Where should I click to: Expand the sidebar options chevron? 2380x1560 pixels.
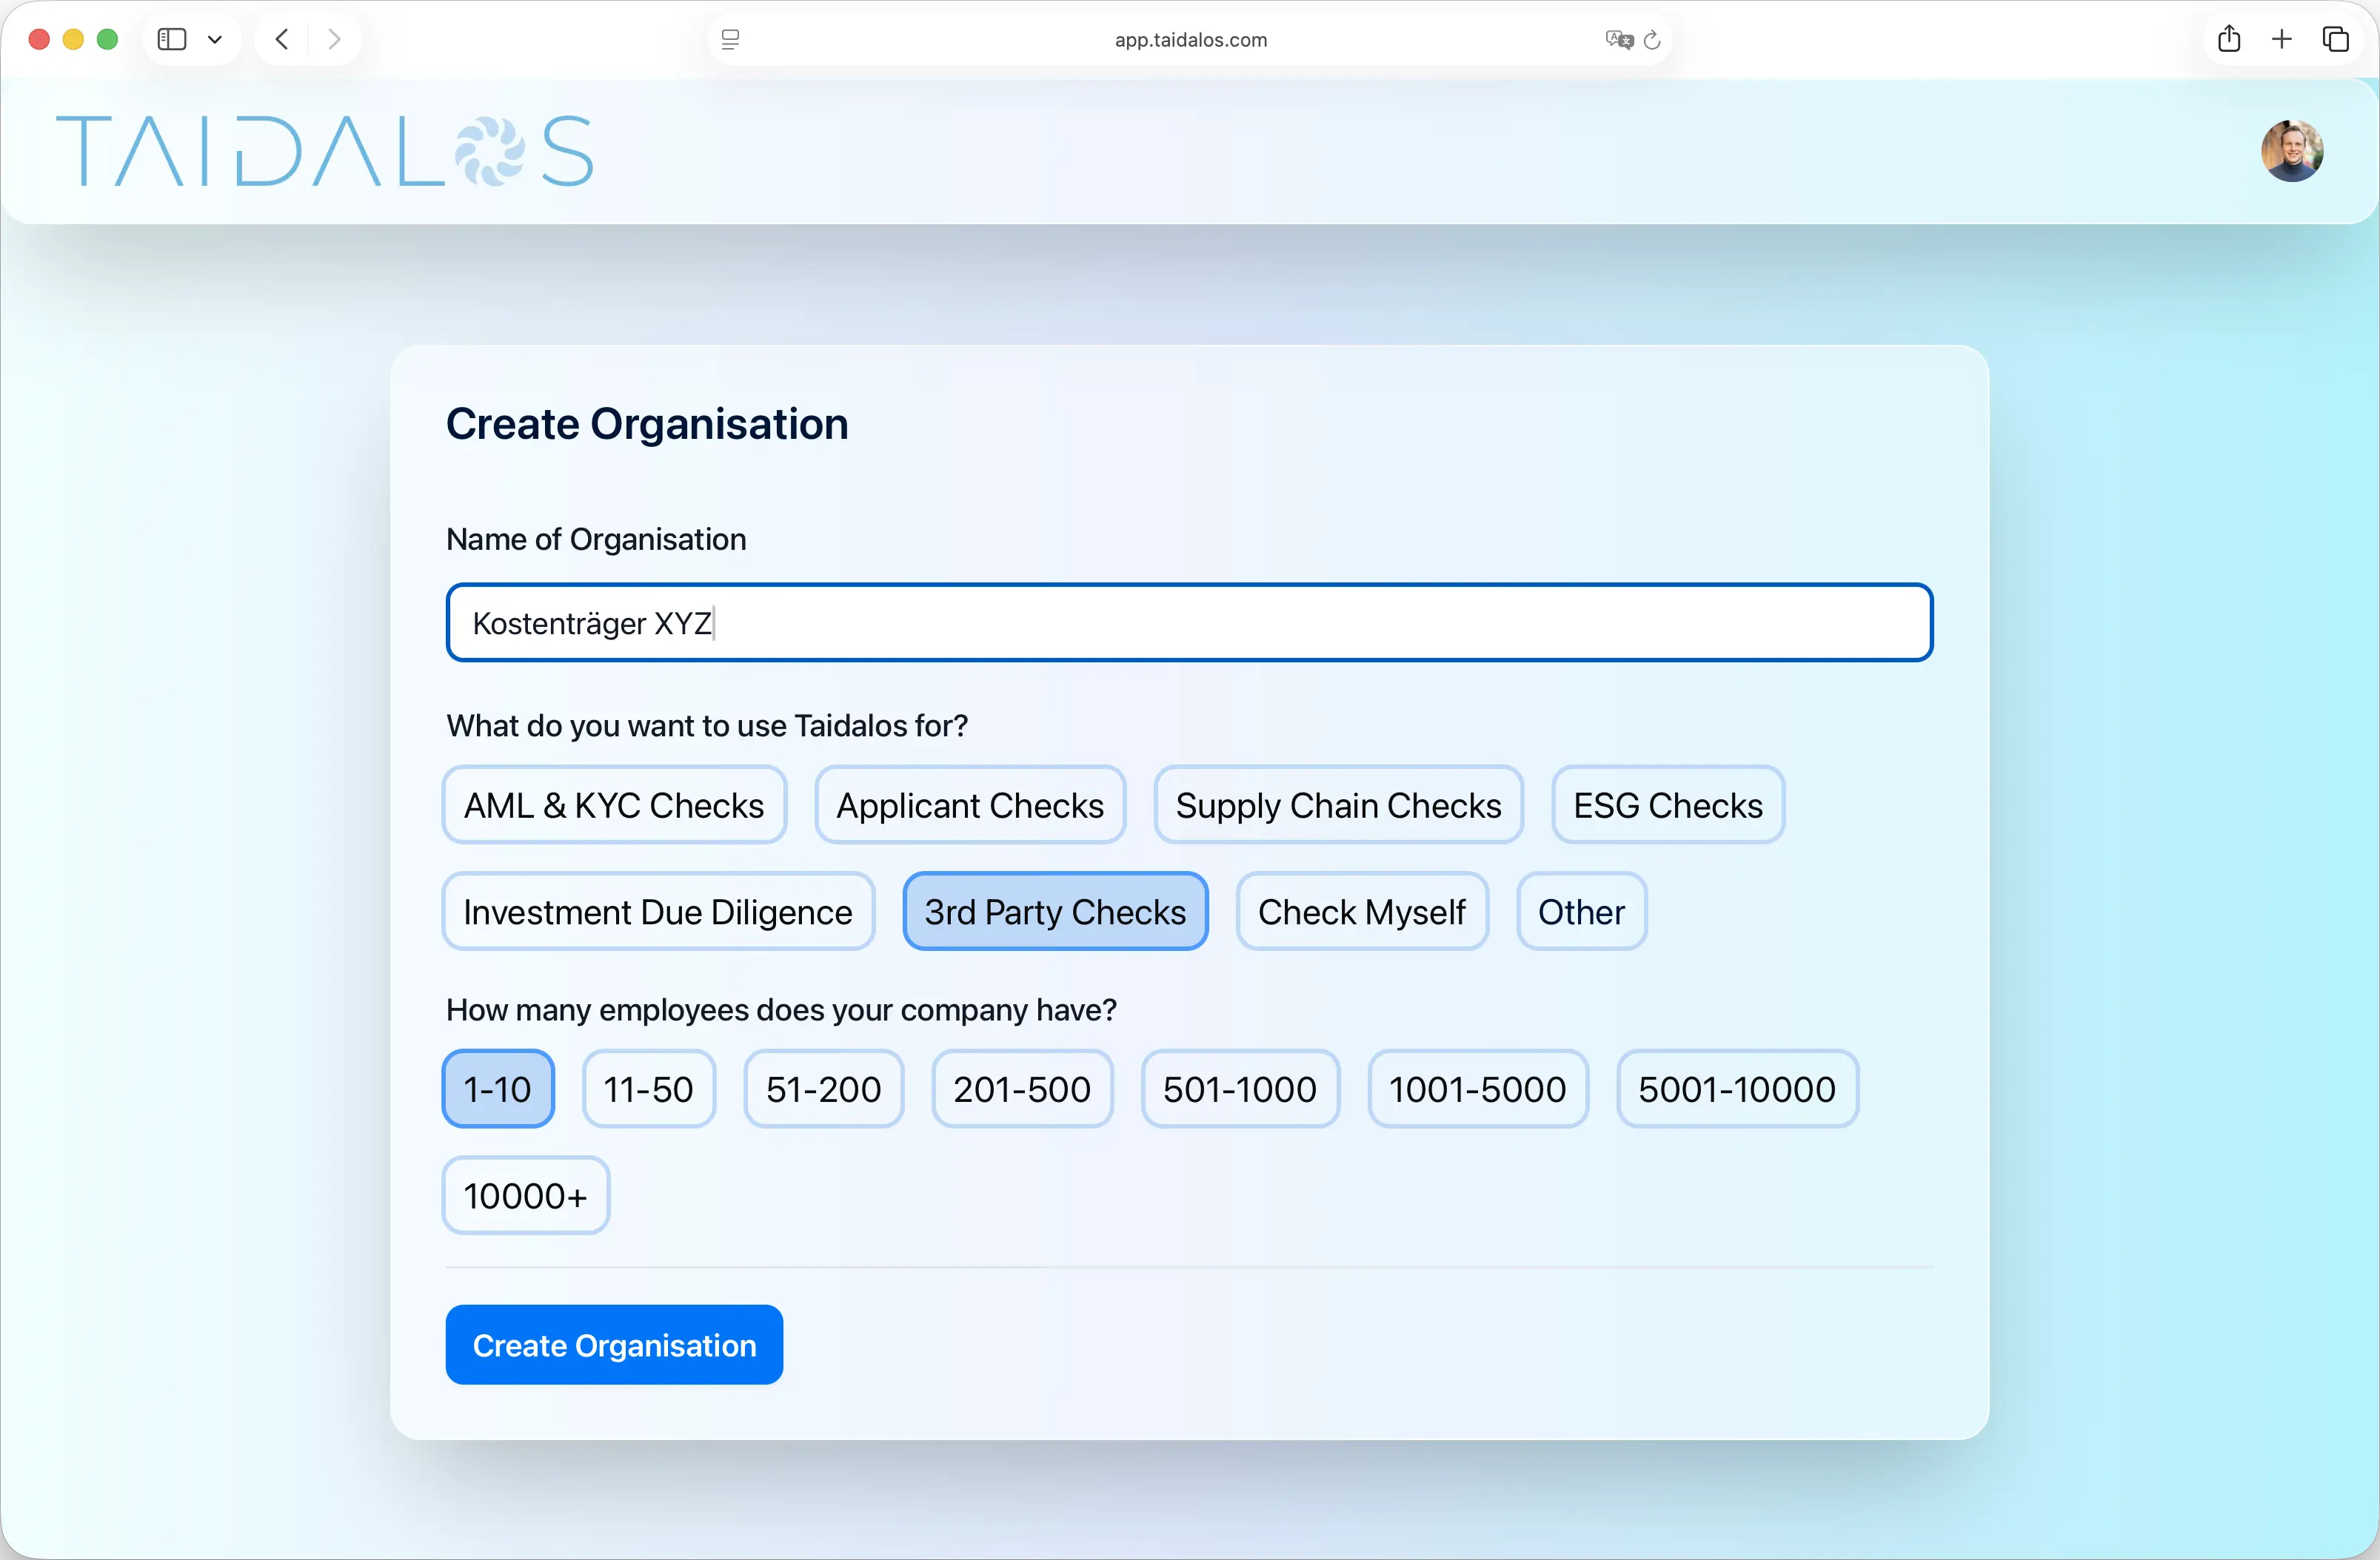click(215, 39)
